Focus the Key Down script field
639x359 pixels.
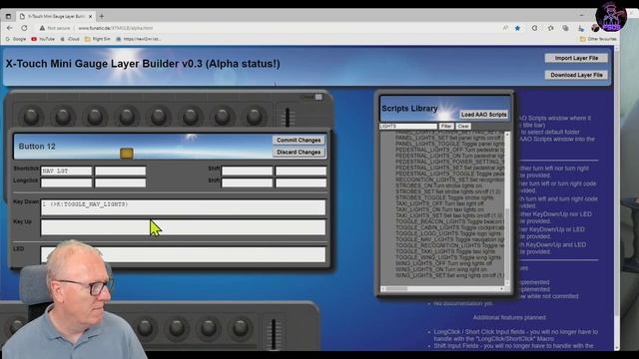tap(184, 207)
